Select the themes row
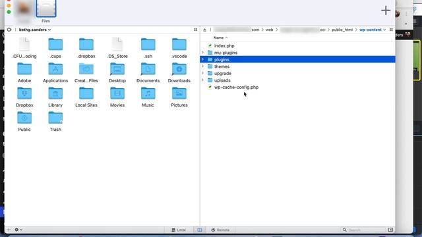 pos(297,66)
